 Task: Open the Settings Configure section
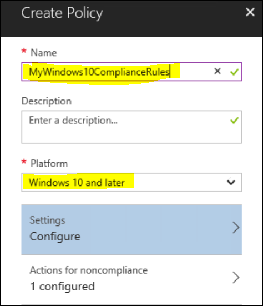pyautogui.click(x=131, y=230)
